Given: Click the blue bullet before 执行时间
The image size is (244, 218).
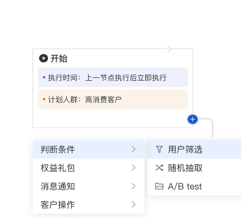Looking at the screenshot, I should click(x=44, y=77).
